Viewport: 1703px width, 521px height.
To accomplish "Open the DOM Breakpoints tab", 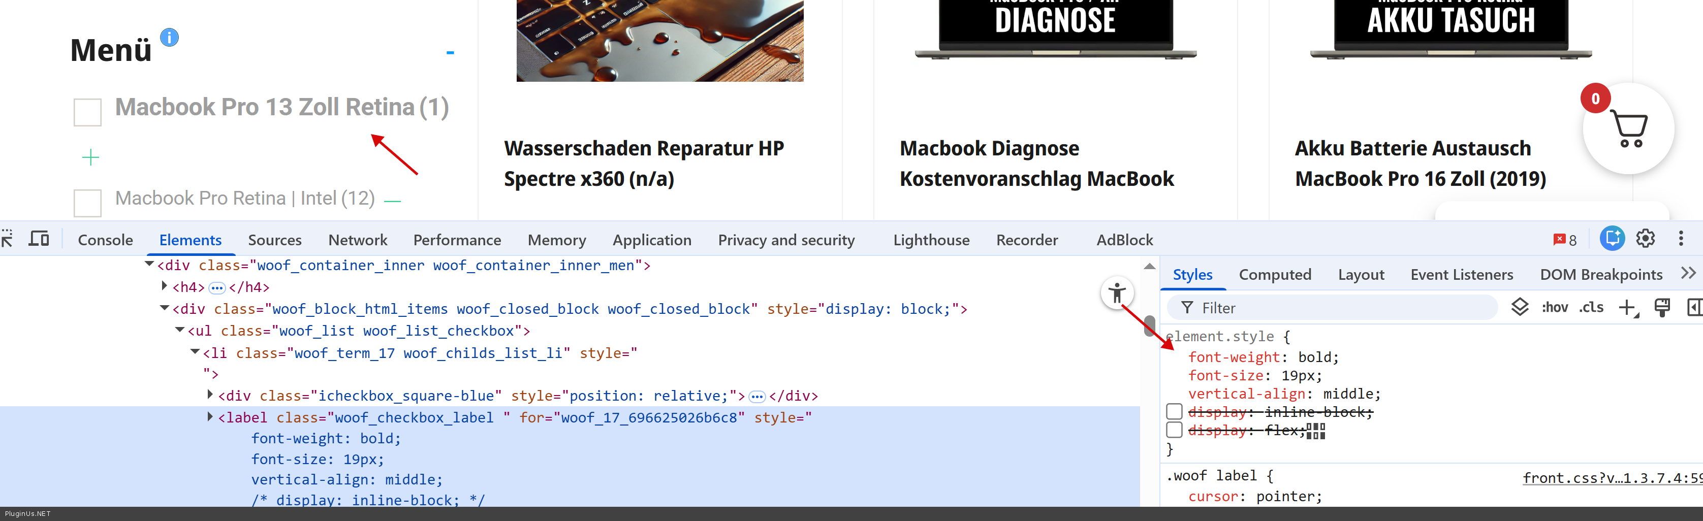I will coord(1600,274).
